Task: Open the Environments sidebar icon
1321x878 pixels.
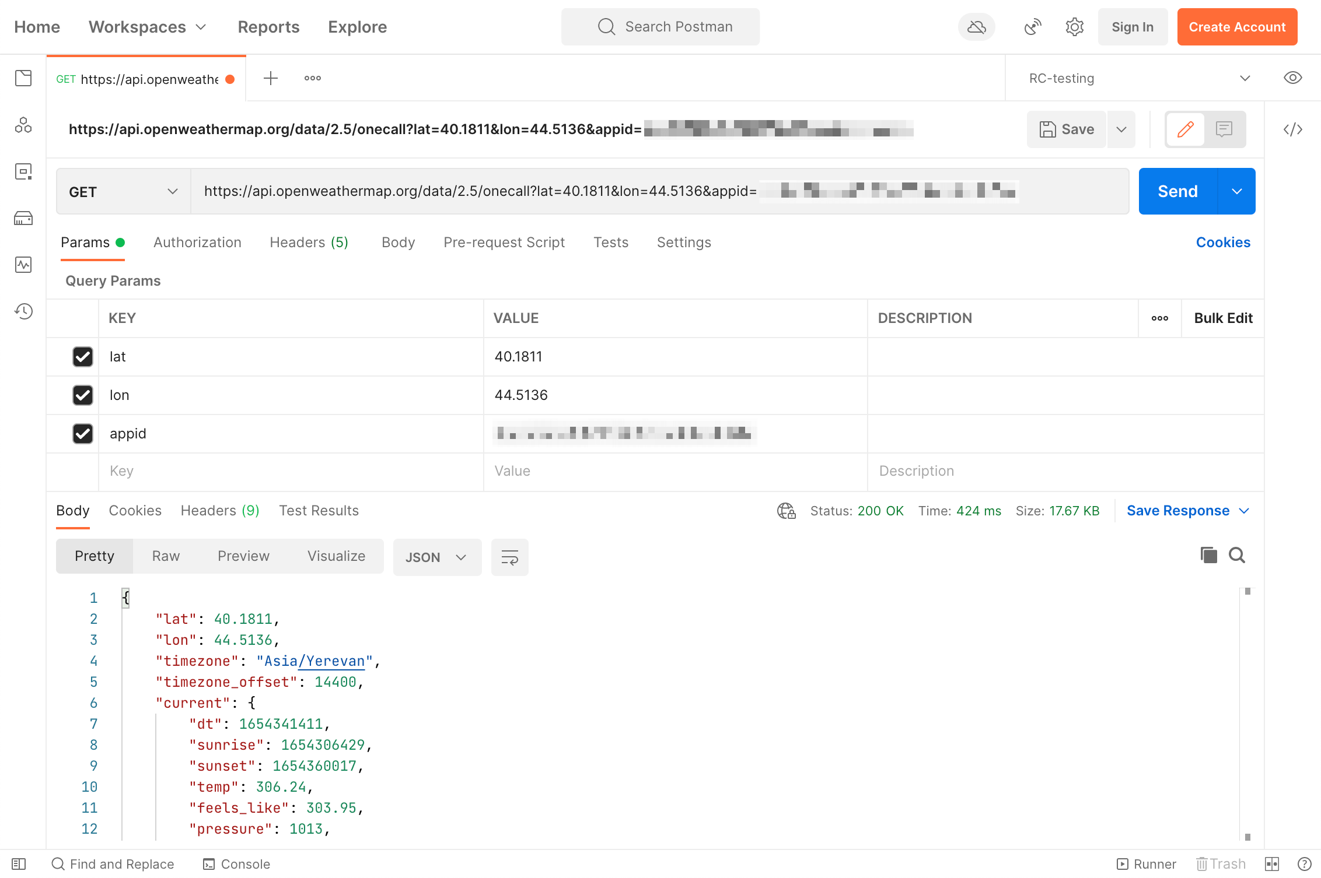Action: [x=23, y=171]
